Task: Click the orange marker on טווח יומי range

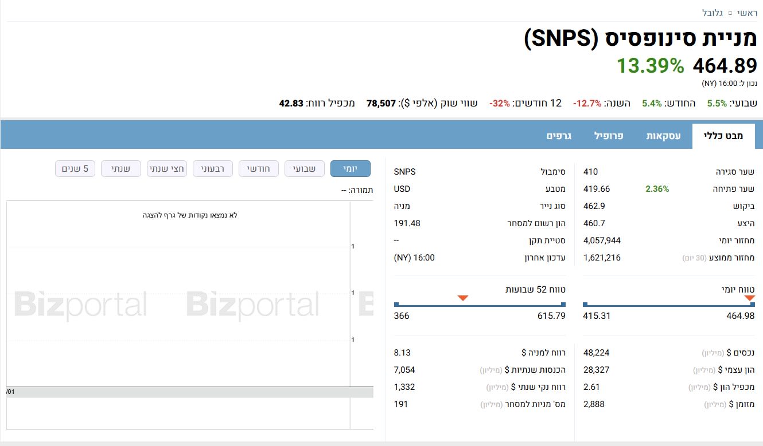Action: coord(749,298)
